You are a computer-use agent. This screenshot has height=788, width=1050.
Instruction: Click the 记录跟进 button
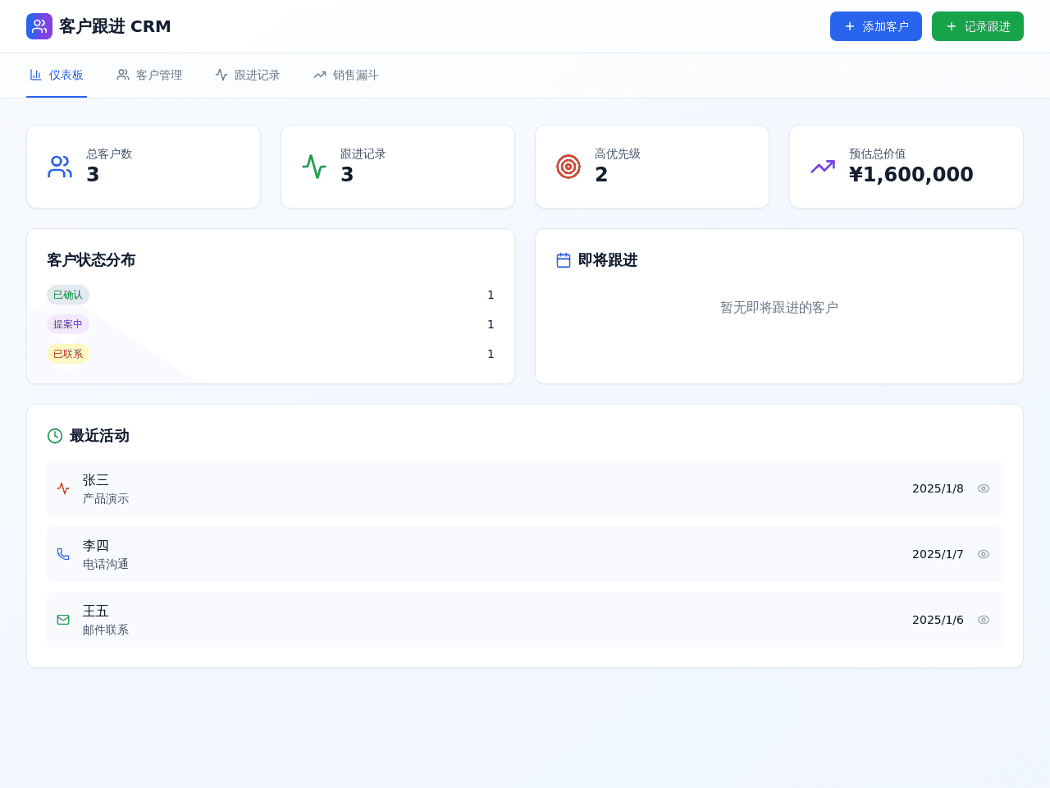(978, 26)
